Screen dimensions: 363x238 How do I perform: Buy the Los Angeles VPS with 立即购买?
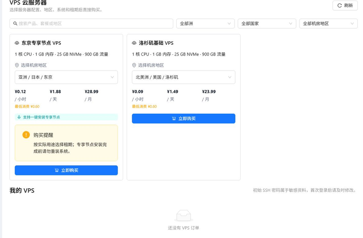coord(184,118)
